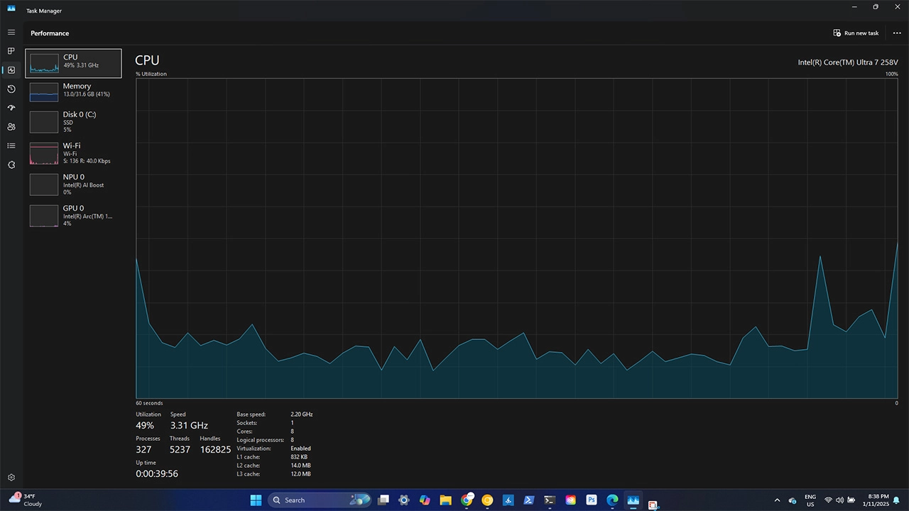Expand the hidden system tray icons chevron
The image size is (909, 511).
777,500
